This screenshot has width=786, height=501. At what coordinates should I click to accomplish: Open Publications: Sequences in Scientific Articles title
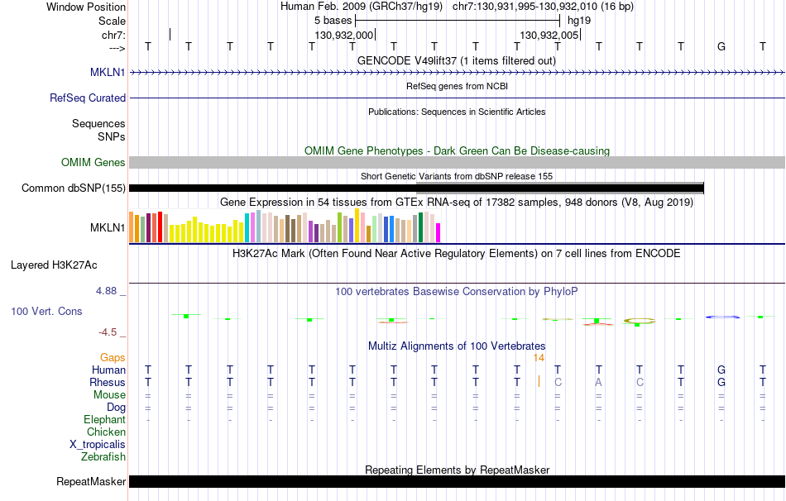[457, 112]
